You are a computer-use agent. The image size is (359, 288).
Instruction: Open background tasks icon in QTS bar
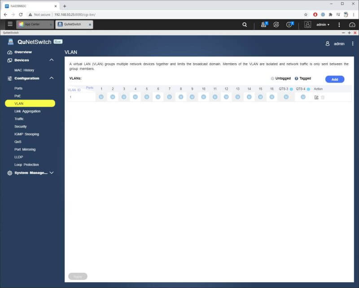tap(264, 25)
